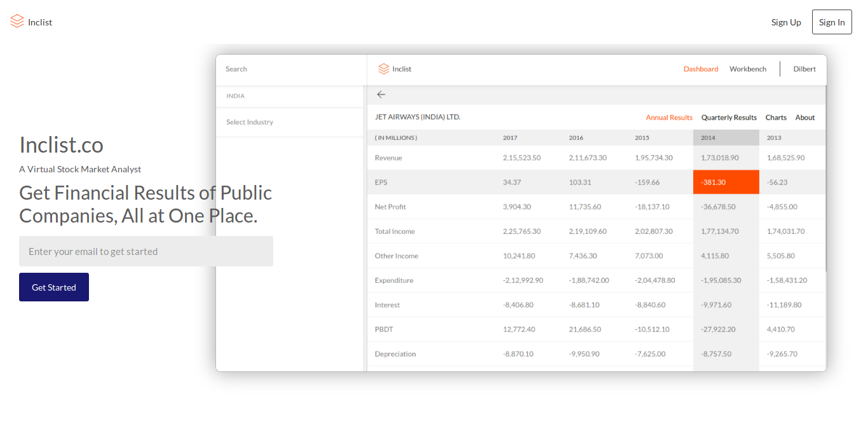The width and height of the screenshot is (868, 426).
Task: Focus the email input field
Action: (x=146, y=251)
